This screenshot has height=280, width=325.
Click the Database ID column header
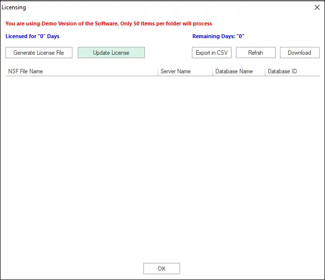[x=292, y=71]
